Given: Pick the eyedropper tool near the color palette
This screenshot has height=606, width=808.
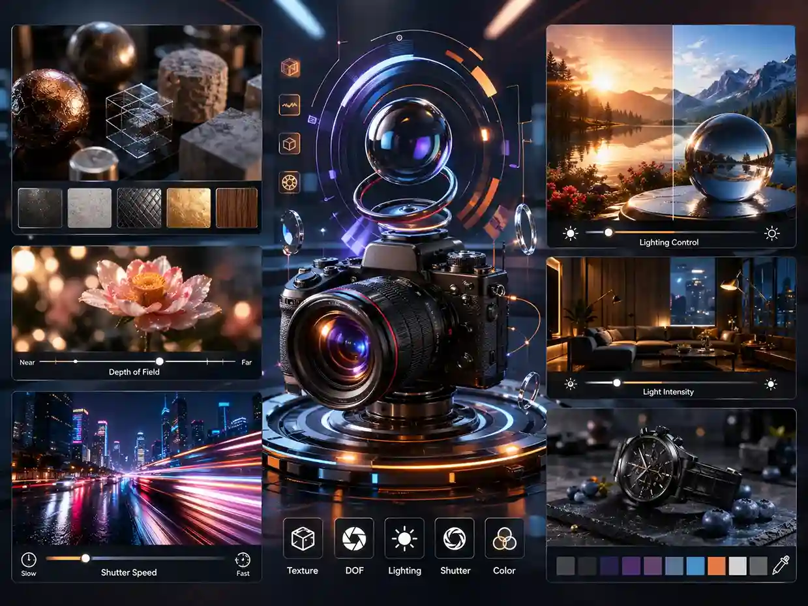Looking at the screenshot, I should pos(781,564).
